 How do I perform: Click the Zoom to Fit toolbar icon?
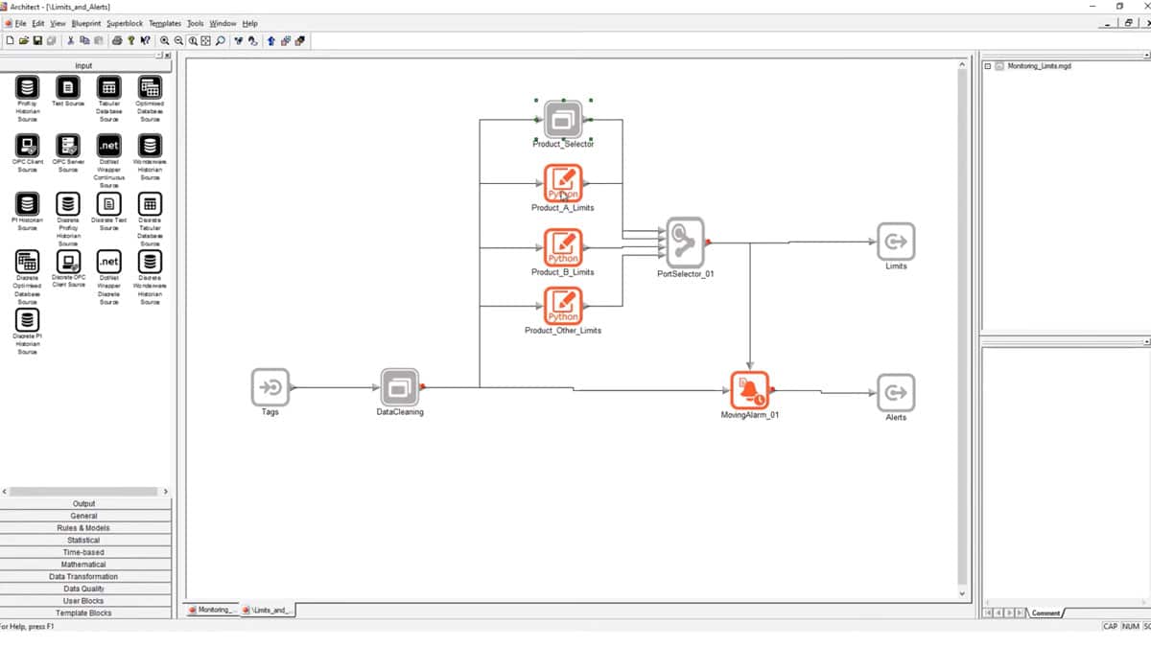pos(206,41)
